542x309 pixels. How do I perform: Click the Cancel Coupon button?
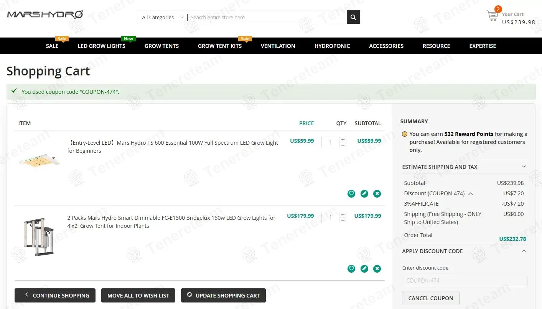(x=431, y=298)
